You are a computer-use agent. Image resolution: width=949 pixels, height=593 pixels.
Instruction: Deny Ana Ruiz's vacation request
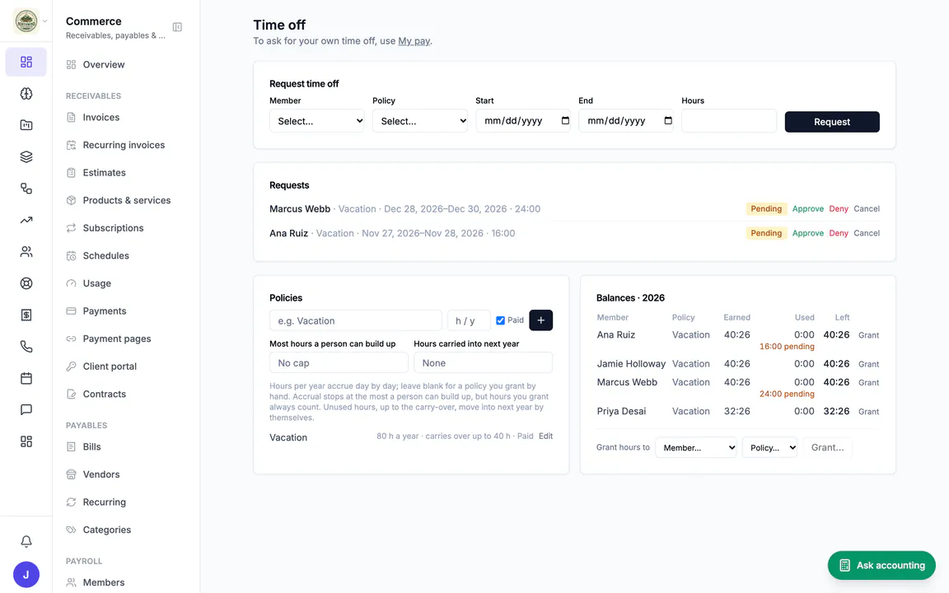[x=839, y=233]
